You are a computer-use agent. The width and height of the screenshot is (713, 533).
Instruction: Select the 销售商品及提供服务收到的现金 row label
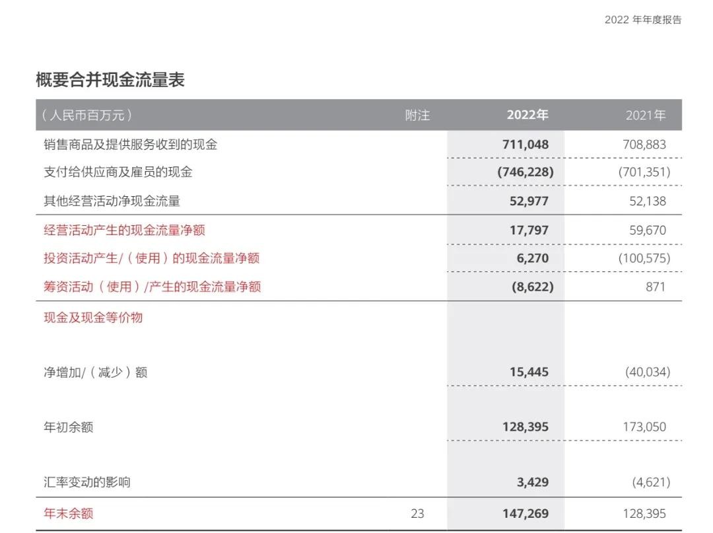(x=130, y=145)
